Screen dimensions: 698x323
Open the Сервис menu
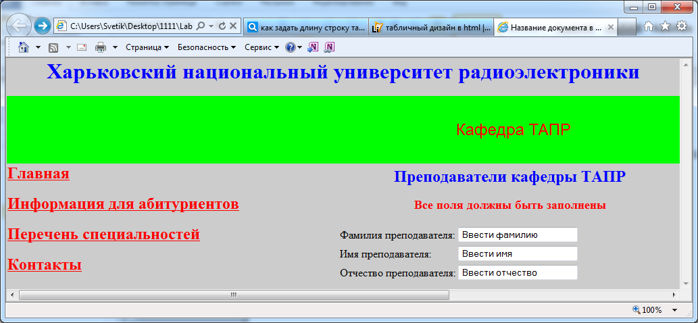tap(261, 47)
